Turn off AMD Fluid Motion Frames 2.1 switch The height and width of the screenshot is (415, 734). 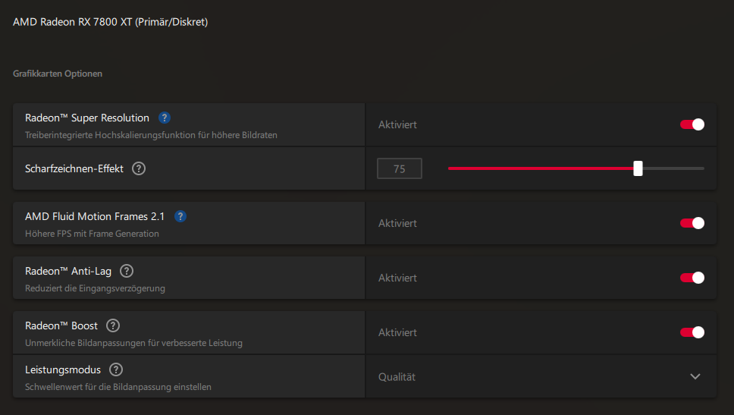coord(692,223)
